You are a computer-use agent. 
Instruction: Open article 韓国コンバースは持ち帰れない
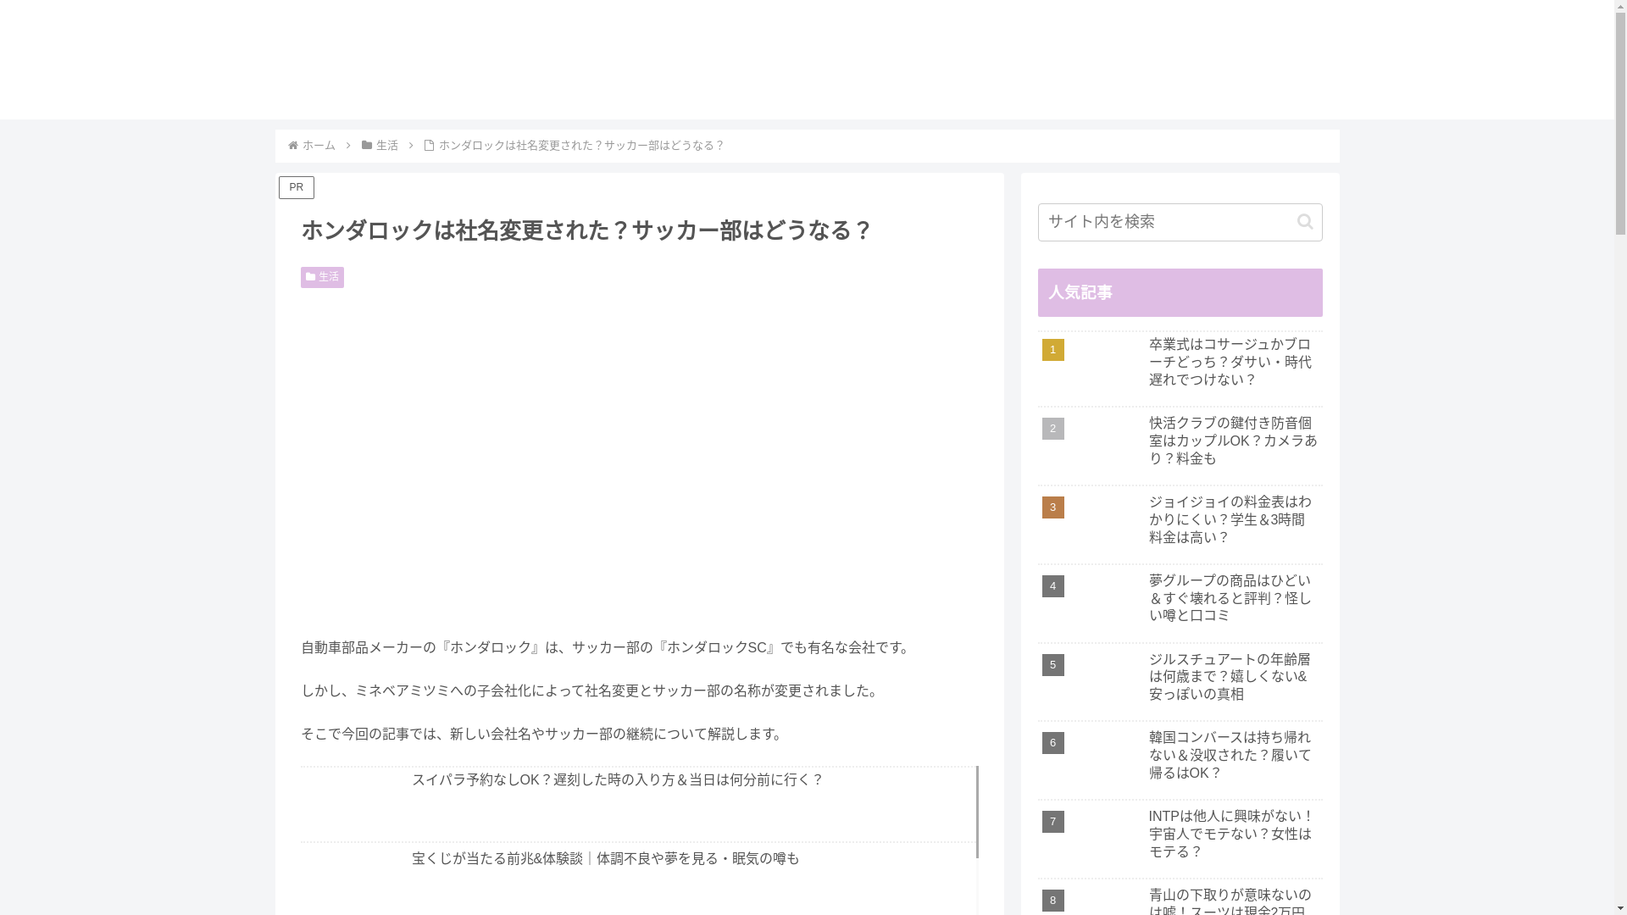(x=1180, y=760)
